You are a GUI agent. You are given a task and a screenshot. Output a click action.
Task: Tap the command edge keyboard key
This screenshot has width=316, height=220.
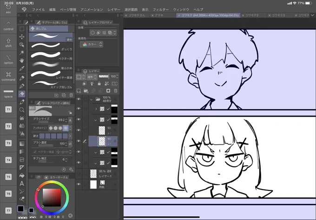(8, 76)
